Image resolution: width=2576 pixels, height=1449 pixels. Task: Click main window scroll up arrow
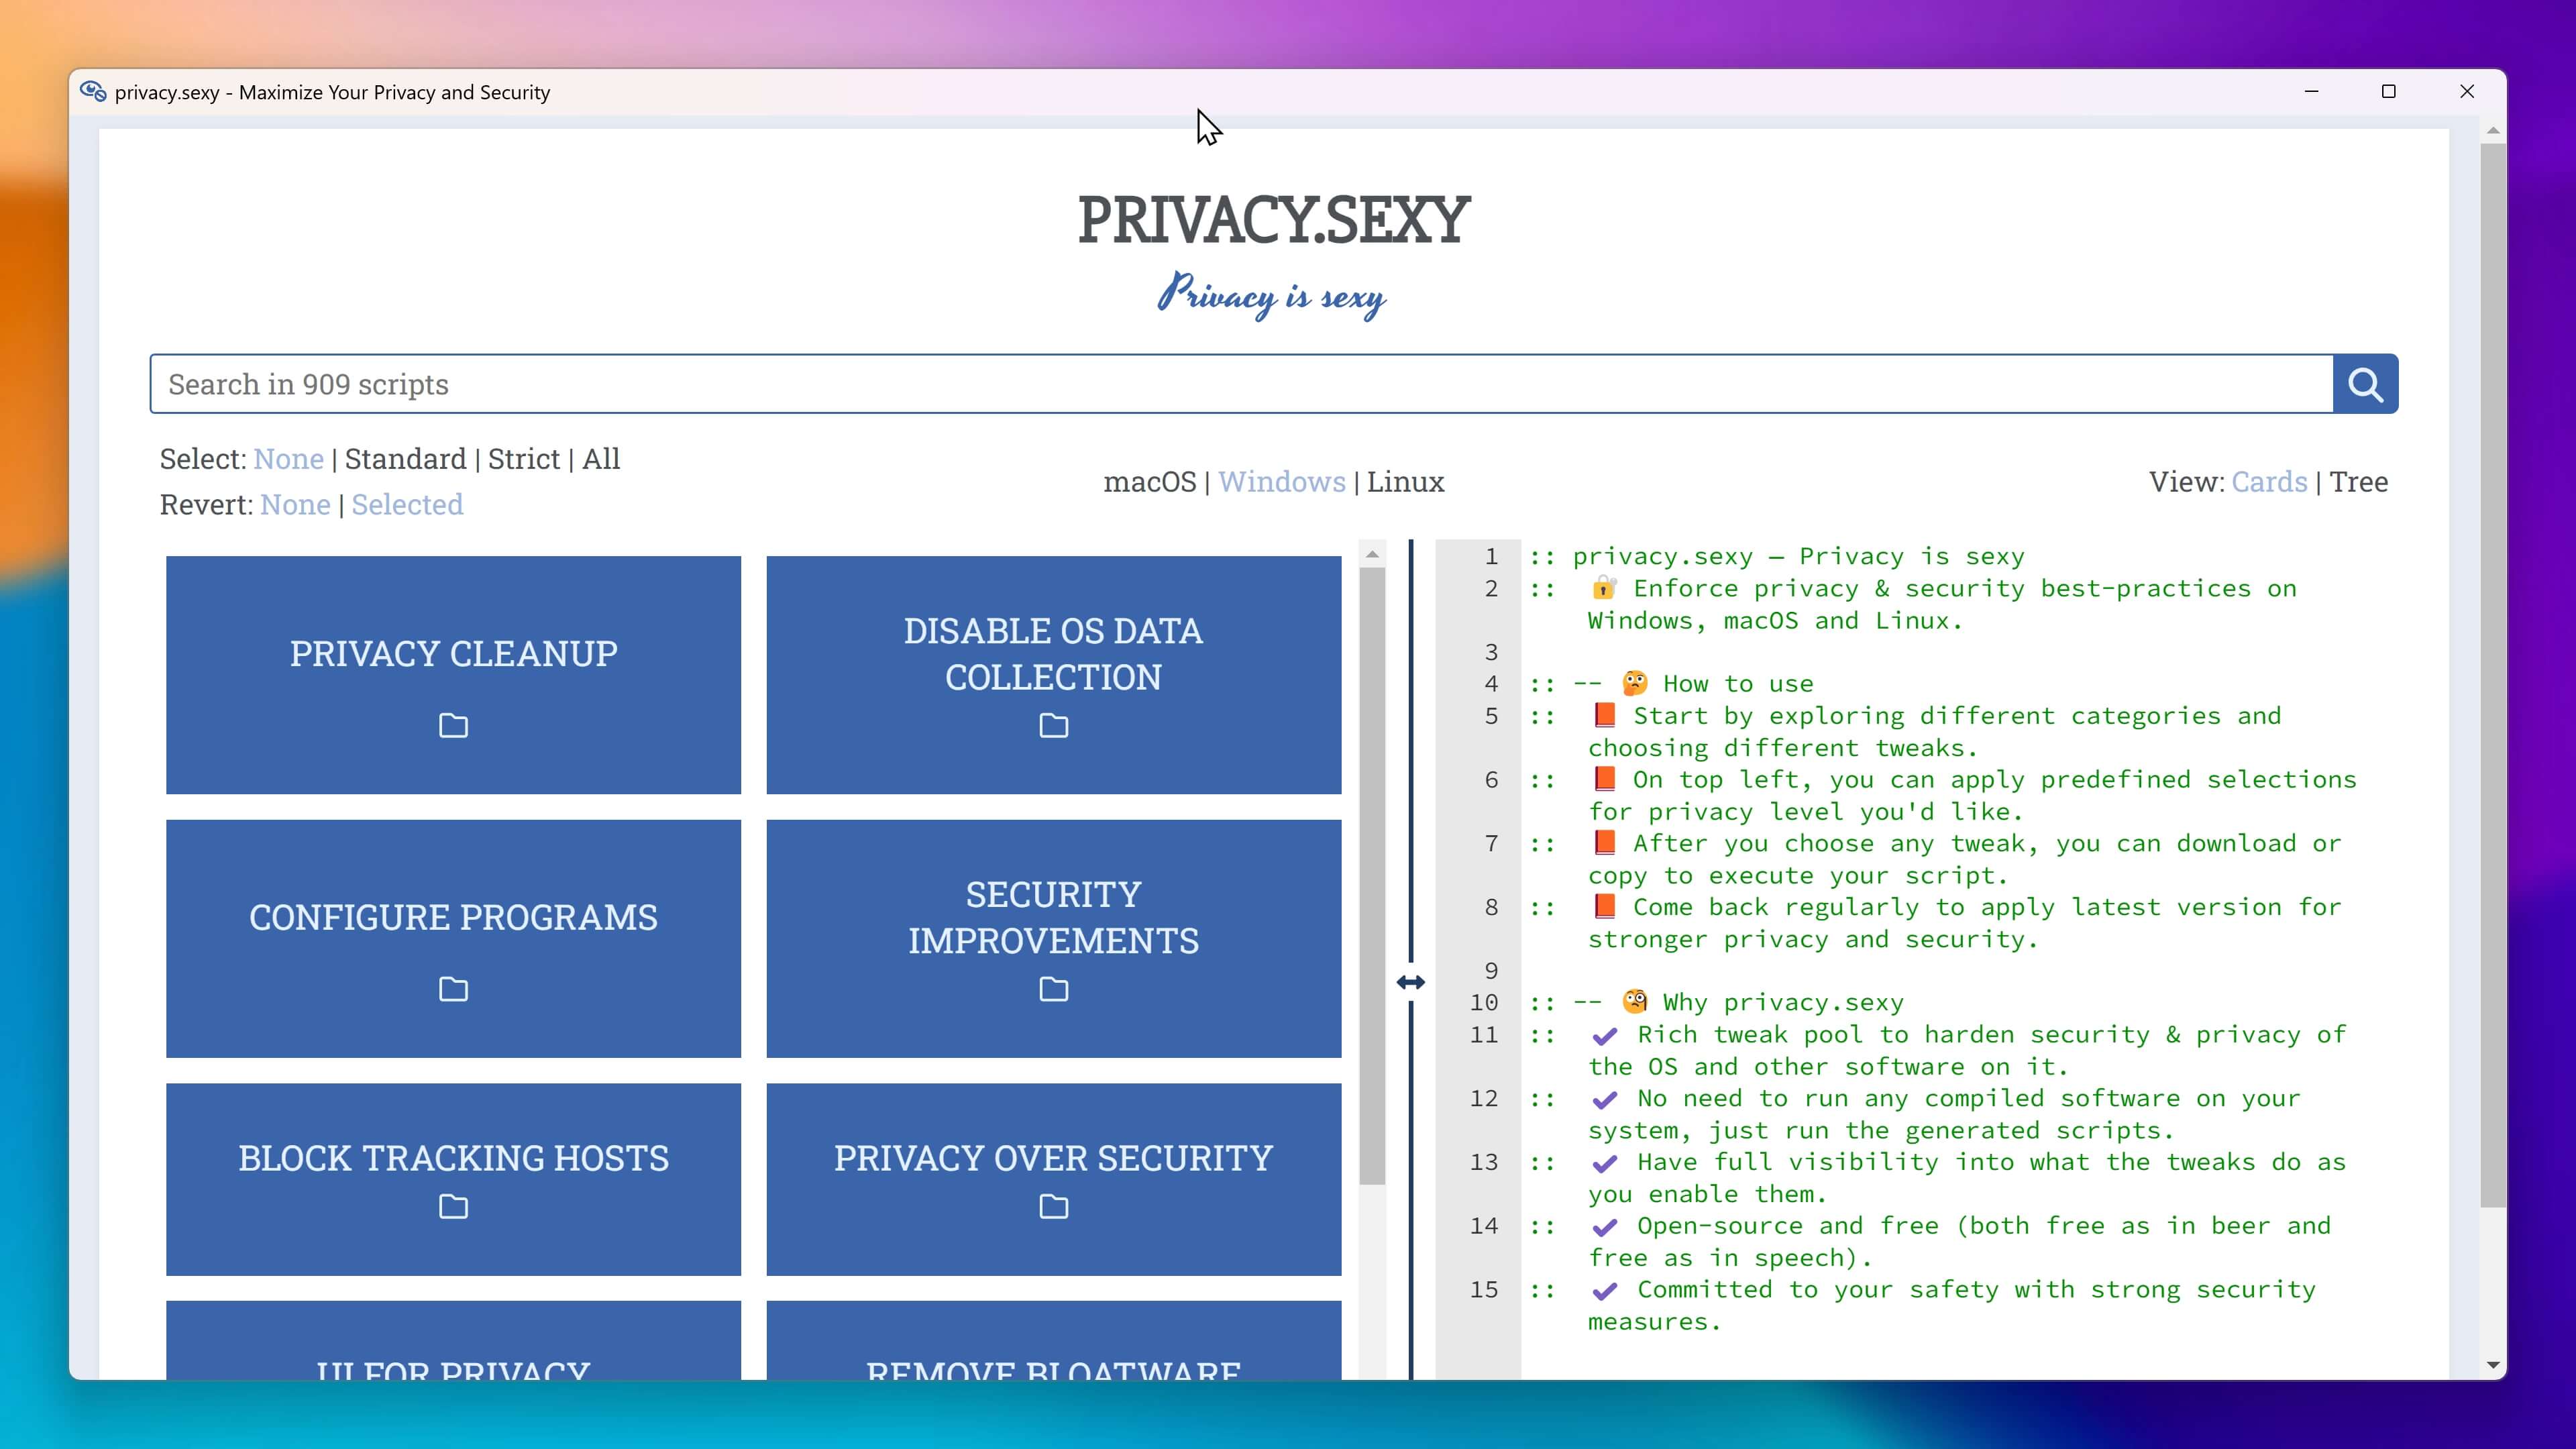2492,131
